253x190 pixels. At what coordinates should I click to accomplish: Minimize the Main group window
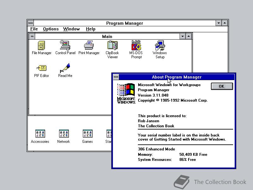(x=183, y=36)
